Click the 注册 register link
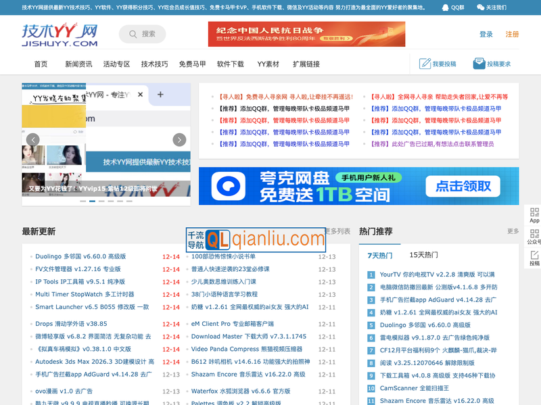The image size is (541, 405). point(513,34)
